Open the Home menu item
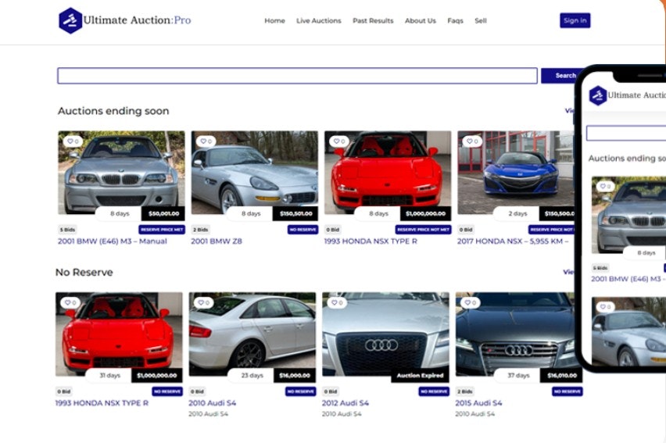The width and height of the screenshot is (666, 443). [x=275, y=21]
